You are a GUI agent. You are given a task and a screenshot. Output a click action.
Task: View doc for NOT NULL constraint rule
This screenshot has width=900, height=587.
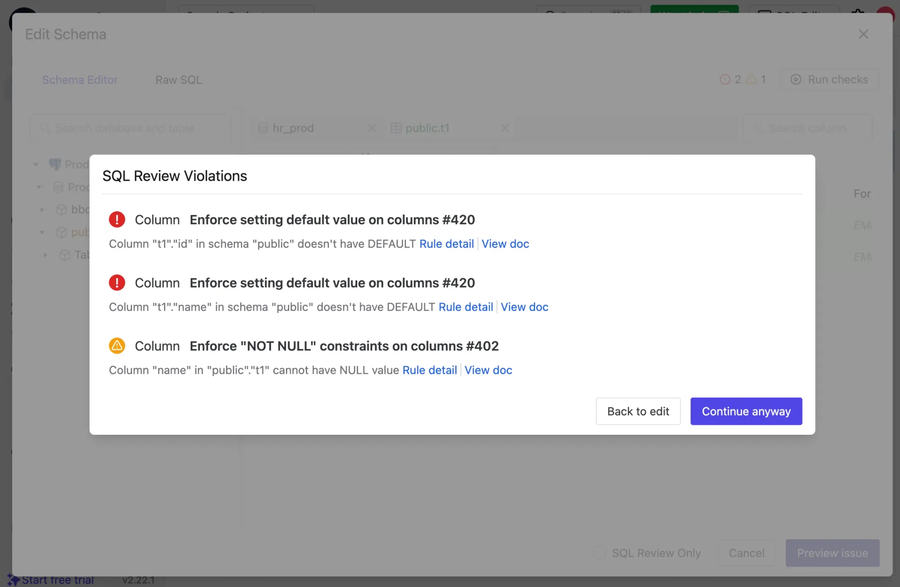coord(488,369)
